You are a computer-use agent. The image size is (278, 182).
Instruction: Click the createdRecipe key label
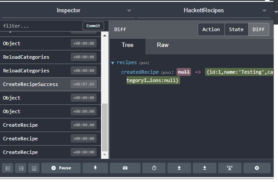[x=140, y=72]
